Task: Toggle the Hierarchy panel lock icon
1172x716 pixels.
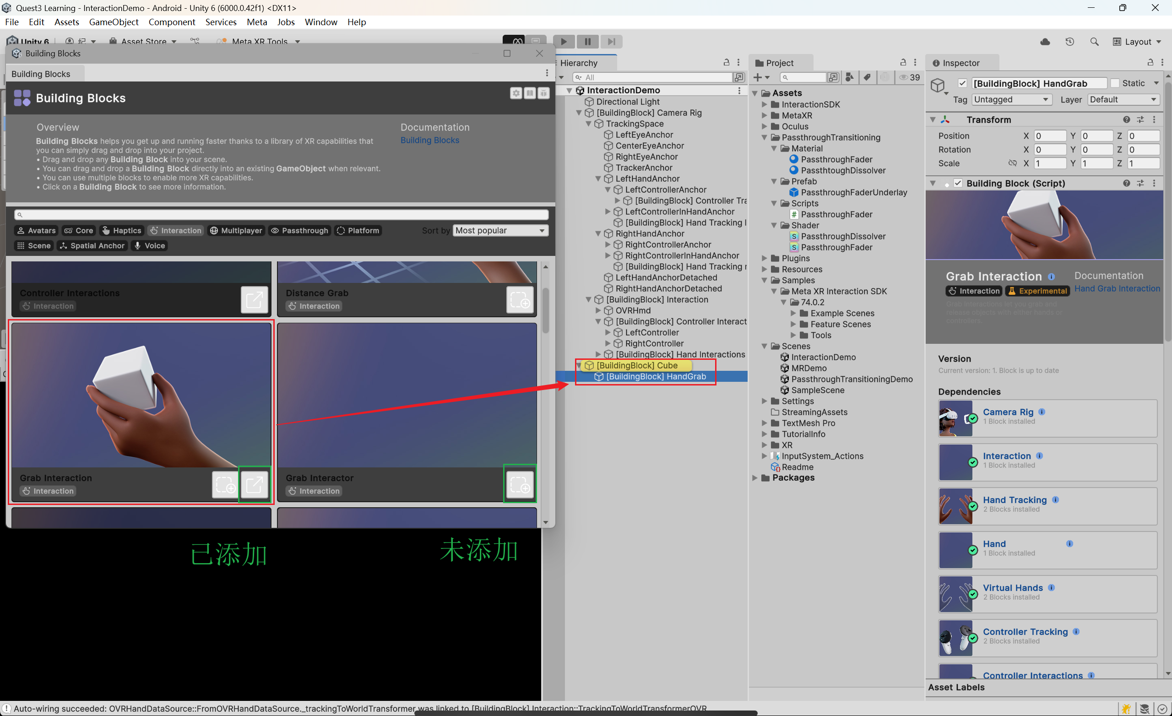Action: [x=726, y=62]
